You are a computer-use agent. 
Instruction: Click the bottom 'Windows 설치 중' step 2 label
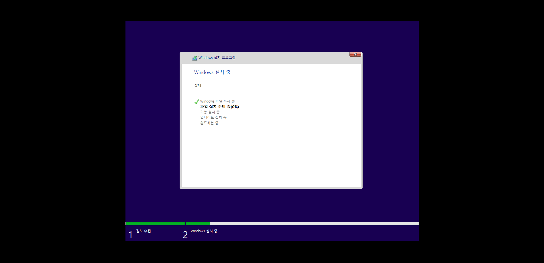(x=204, y=231)
